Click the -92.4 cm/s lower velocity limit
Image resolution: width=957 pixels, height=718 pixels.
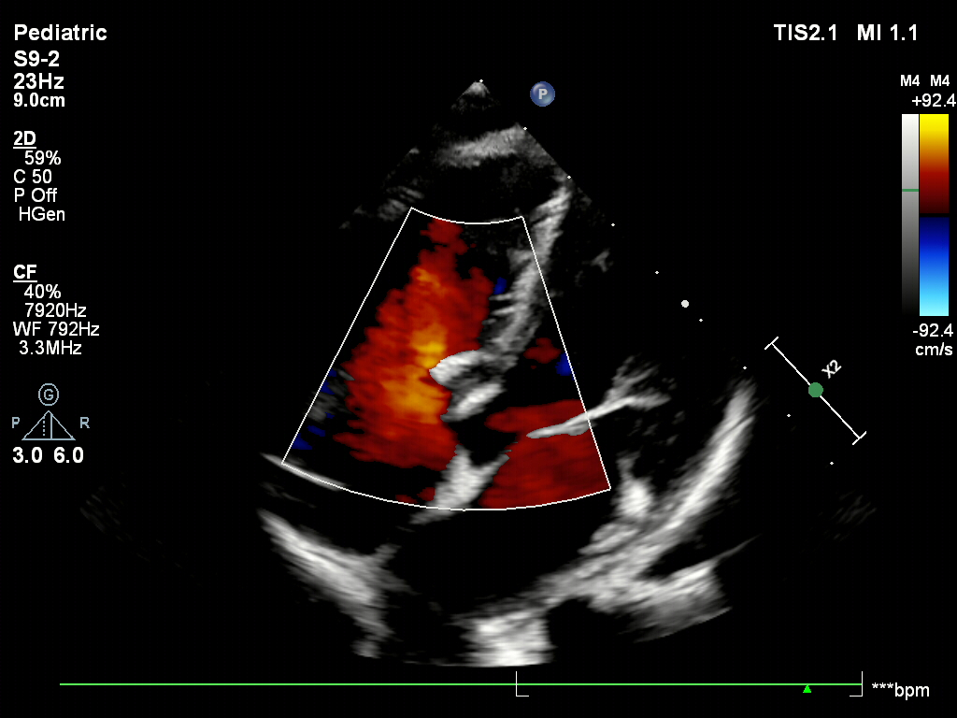[x=934, y=340]
